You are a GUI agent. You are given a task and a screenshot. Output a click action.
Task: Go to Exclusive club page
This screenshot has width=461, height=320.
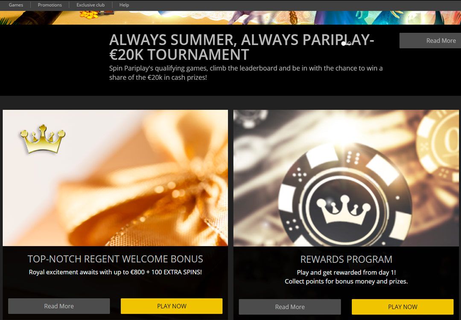(x=90, y=5)
